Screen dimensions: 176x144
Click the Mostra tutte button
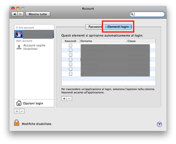(x=38, y=14)
